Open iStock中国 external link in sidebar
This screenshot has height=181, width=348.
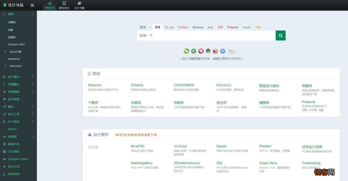click(x=15, y=52)
